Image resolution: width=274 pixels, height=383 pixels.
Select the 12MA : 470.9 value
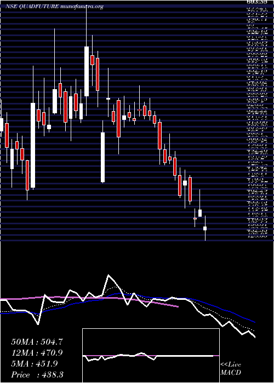click(x=37, y=353)
